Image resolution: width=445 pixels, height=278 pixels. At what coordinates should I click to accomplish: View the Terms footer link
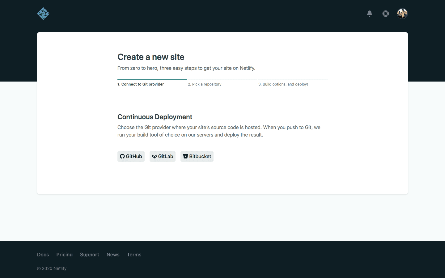click(x=134, y=255)
